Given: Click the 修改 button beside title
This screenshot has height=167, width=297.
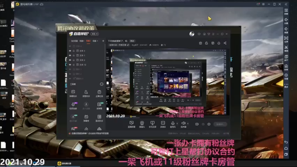Looking at the screenshot, I should click(x=132, y=41).
